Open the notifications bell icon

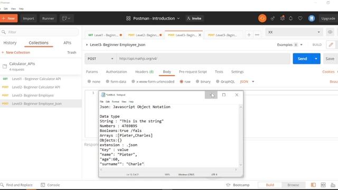point(291,18)
